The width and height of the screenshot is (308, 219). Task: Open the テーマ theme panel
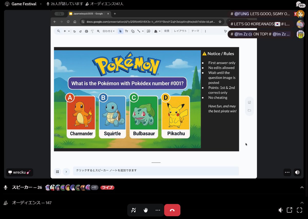point(195,31)
